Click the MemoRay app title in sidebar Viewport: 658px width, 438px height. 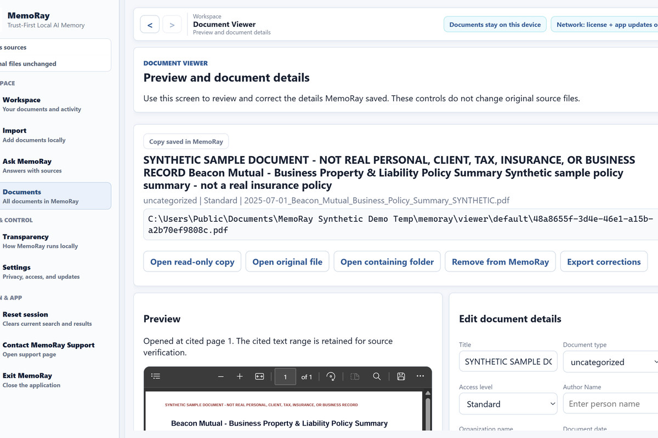tap(29, 16)
